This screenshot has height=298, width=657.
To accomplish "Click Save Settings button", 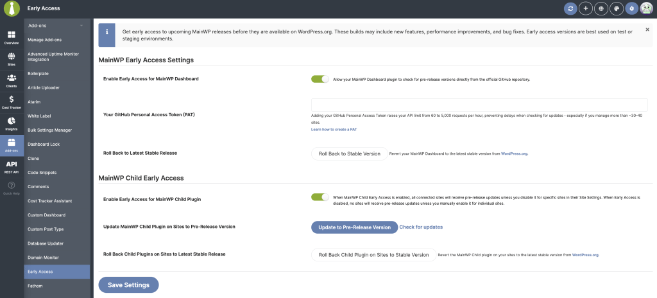I will click(x=128, y=285).
